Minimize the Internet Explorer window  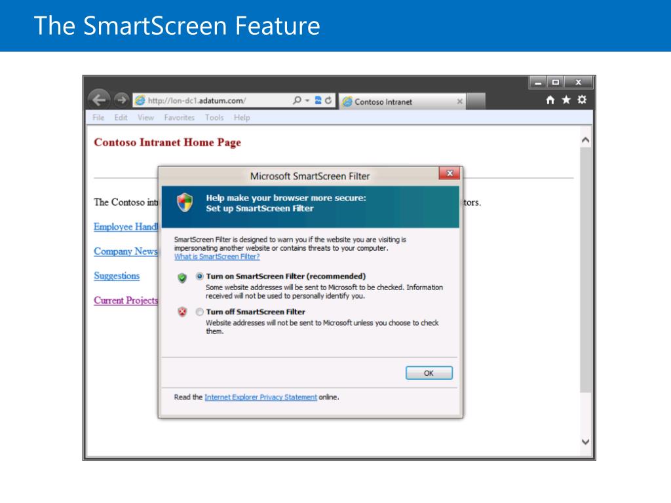click(x=538, y=82)
